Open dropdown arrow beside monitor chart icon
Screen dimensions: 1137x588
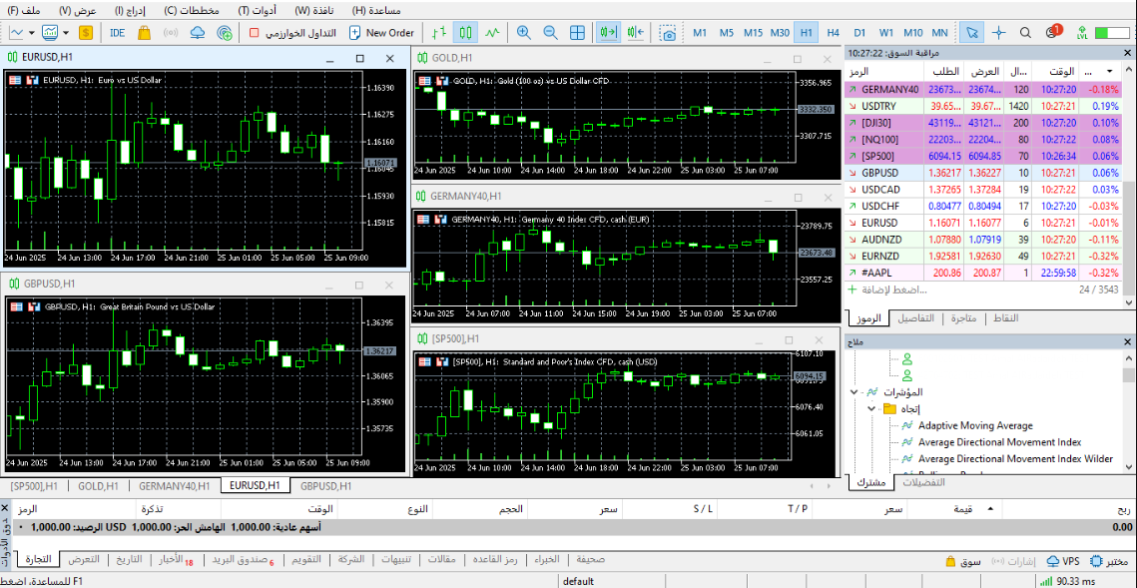coord(66,33)
